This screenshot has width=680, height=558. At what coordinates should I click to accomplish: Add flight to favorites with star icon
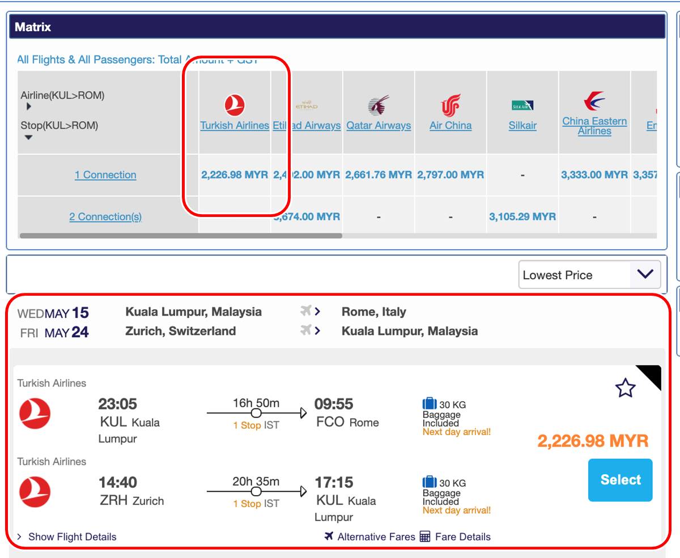[x=625, y=388]
